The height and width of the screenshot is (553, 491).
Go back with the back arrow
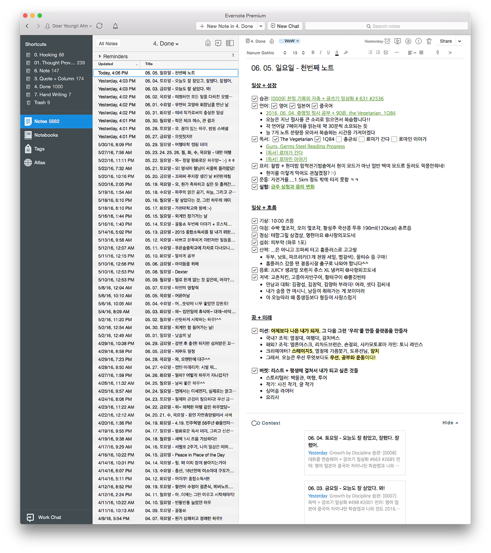click(x=27, y=26)
